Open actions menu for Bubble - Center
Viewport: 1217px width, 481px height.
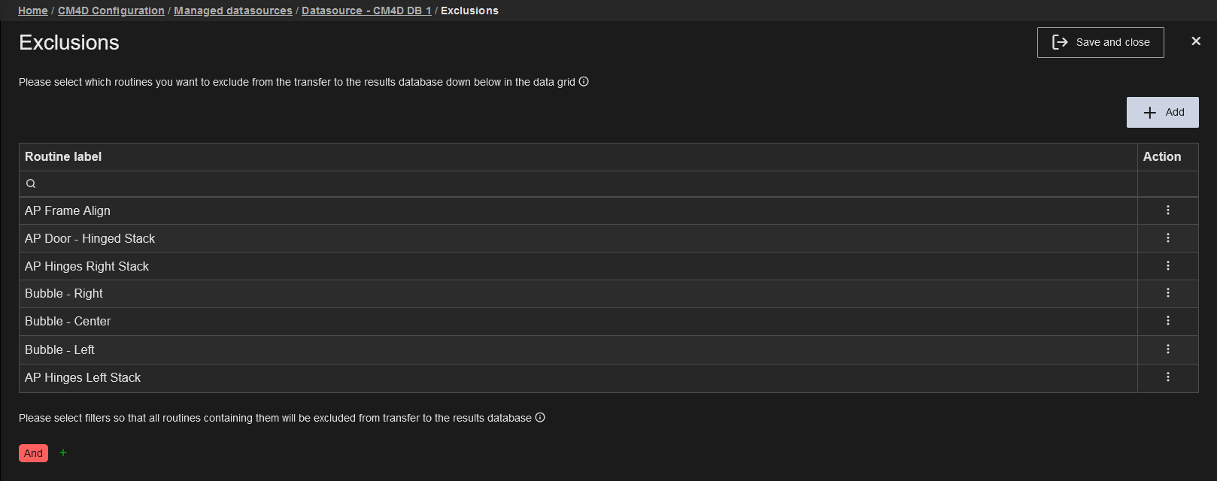(x=1167, y=321)
